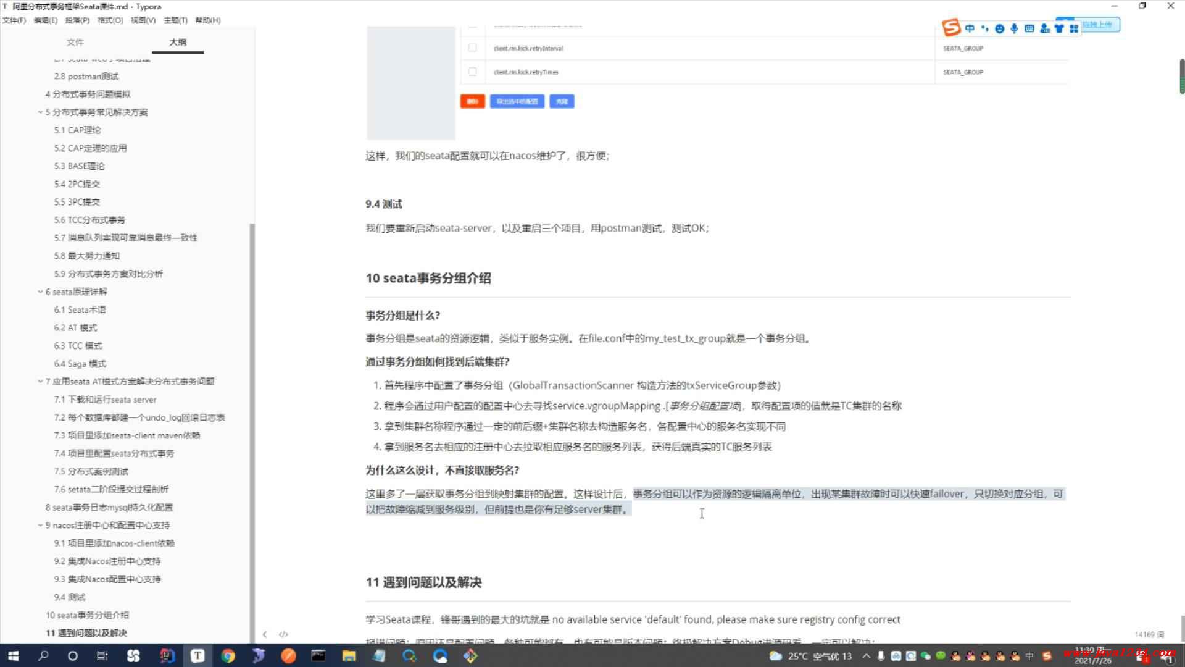The image size is (1185, 667).
Task: Open the Sogou emoji face icon
Action: (999, 28)
